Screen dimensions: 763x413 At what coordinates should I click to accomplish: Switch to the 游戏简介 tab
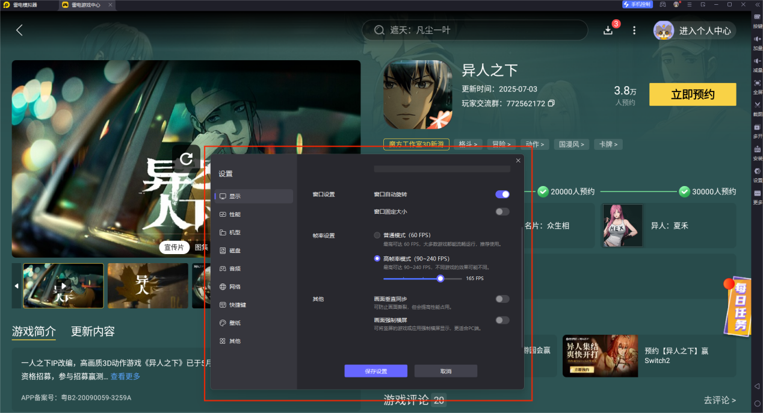click(x=34, y=331)
